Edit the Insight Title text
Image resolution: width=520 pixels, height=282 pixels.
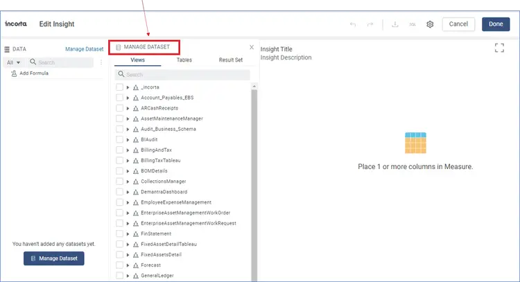coord(276,49)
